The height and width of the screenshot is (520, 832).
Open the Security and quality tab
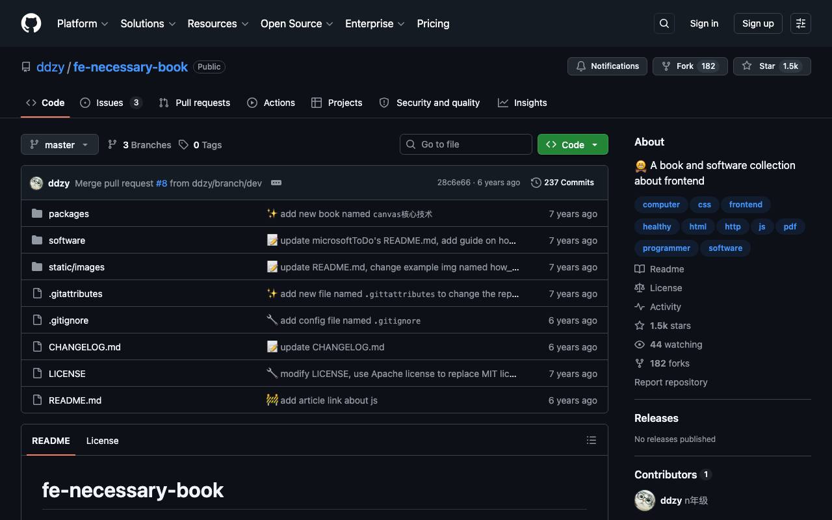coord(430,103)
